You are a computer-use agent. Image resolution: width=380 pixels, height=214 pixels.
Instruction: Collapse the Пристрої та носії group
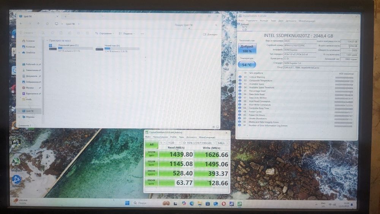[x=47, y=41]
